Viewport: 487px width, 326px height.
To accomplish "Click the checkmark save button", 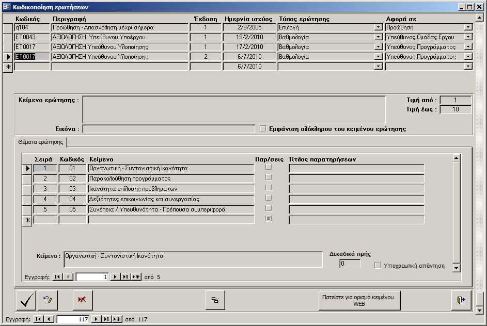I will point(26,300).
